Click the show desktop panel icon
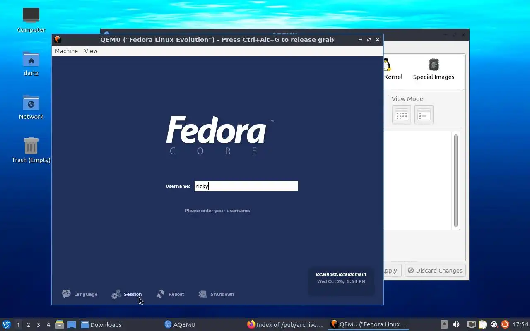530x331 pixels. 72,325
